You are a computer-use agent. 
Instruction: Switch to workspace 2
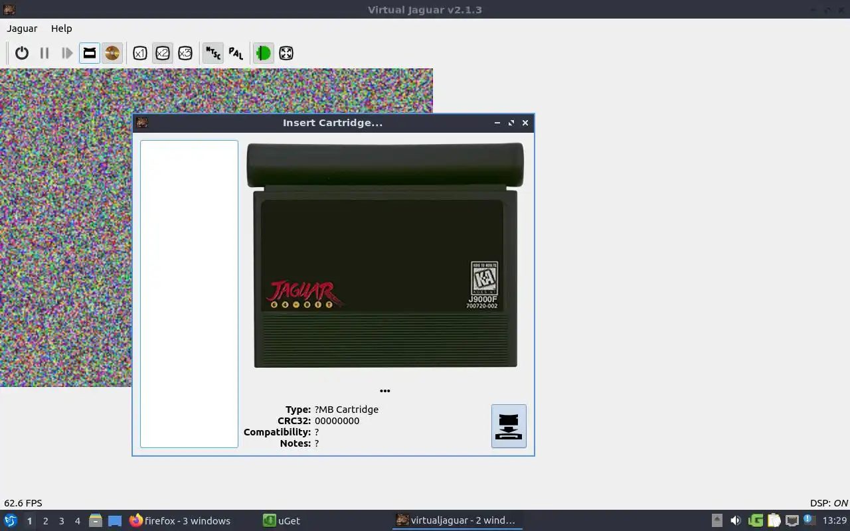[46, 521]
